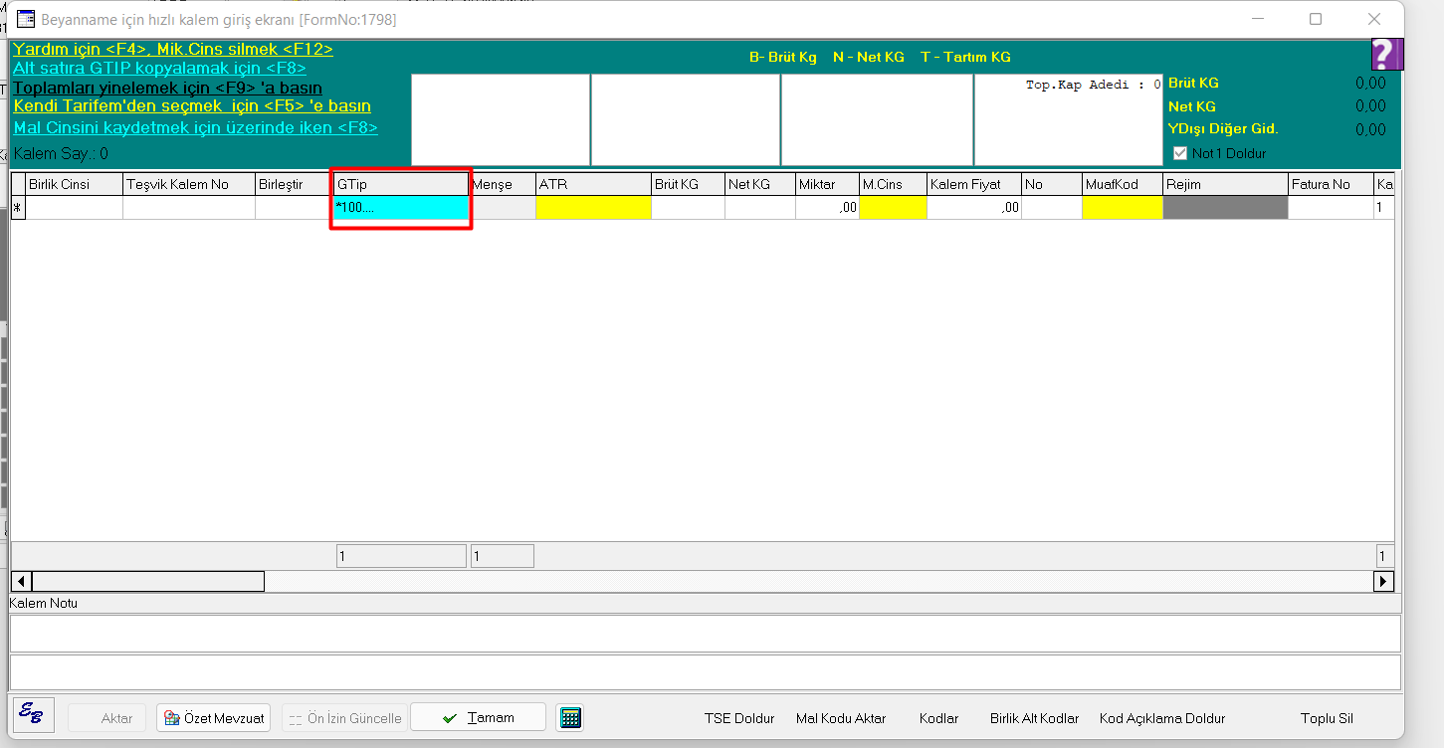
Task: Click the yellow M.Cins cell
Action: tap(893, 208)
